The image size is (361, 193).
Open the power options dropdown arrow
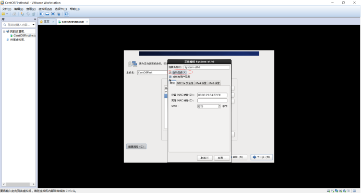[x=7, y=14]
